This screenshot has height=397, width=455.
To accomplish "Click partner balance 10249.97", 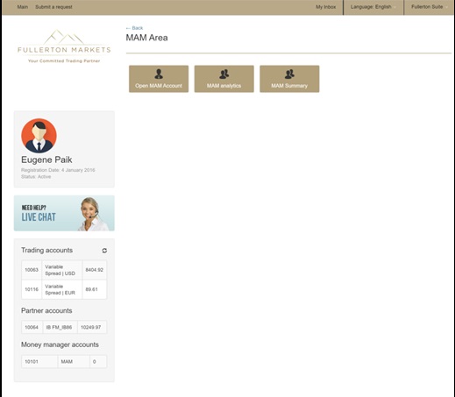I will [x=92, y=327].
